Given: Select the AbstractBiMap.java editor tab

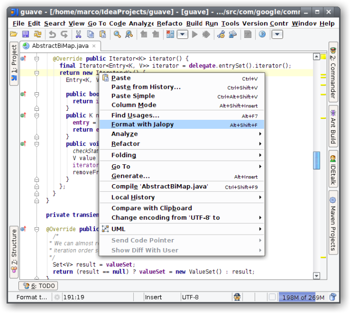Looking at the screenshot, I should [60, 46].
